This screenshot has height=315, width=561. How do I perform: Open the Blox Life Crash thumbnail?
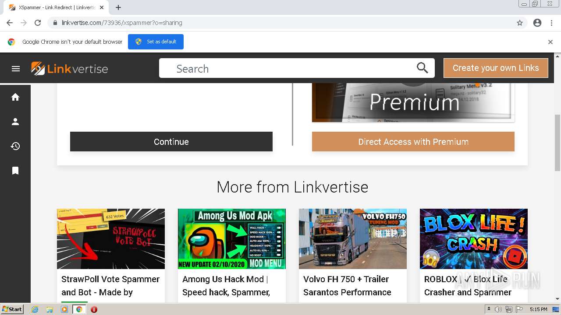[474, 239]
